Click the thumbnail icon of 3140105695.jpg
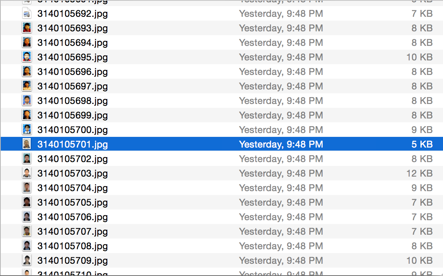443x276 pixels. pos(27,57)
